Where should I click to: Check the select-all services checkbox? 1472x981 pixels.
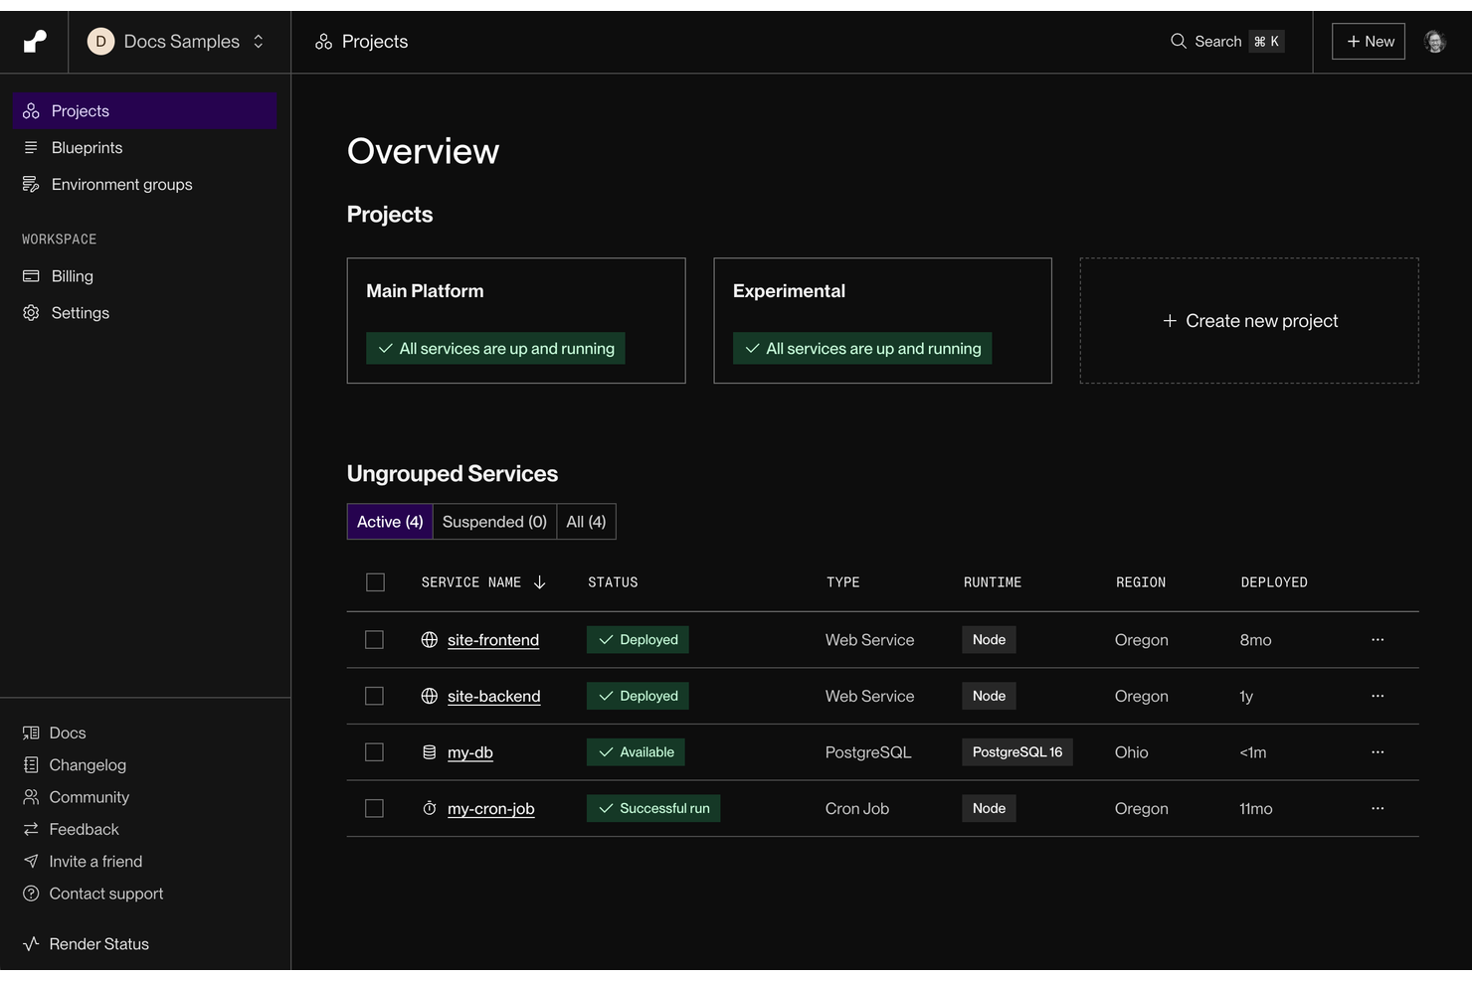[375, 582]
